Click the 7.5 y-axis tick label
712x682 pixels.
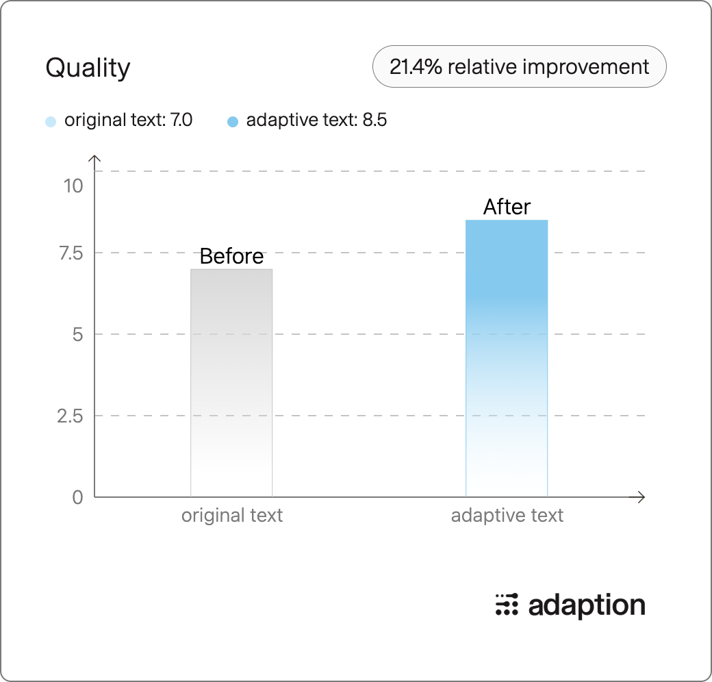point(71,253)
